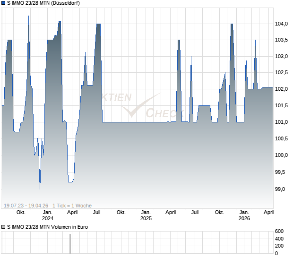
Task: Click the 102,5 price axis label
Action: point(281,72)
